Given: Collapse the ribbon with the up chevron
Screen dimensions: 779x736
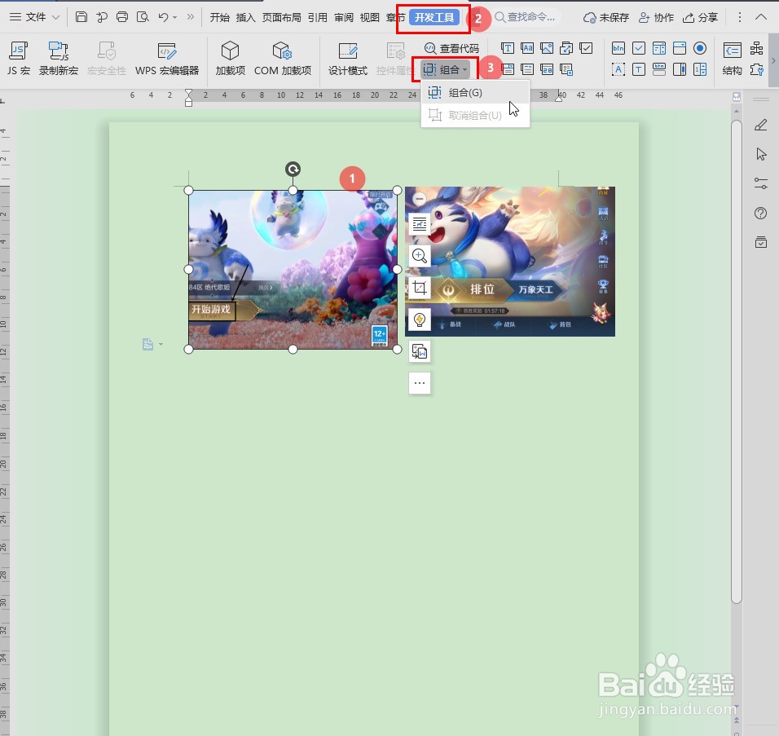Looking at the screenshot, I should click(760, 17).
